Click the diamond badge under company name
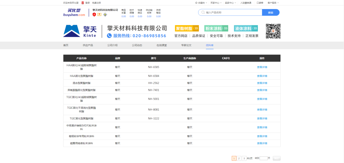 pyautogui.click(x=105, y=15)
